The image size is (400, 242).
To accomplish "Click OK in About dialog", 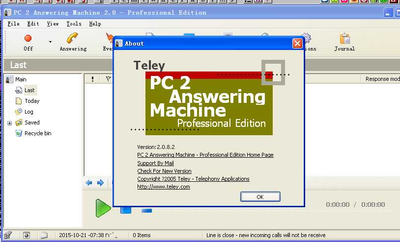I will [260, 197].
